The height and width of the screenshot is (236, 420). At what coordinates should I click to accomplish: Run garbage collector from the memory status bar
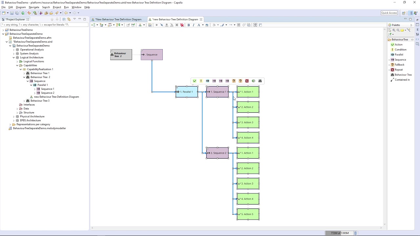[355, 233]
